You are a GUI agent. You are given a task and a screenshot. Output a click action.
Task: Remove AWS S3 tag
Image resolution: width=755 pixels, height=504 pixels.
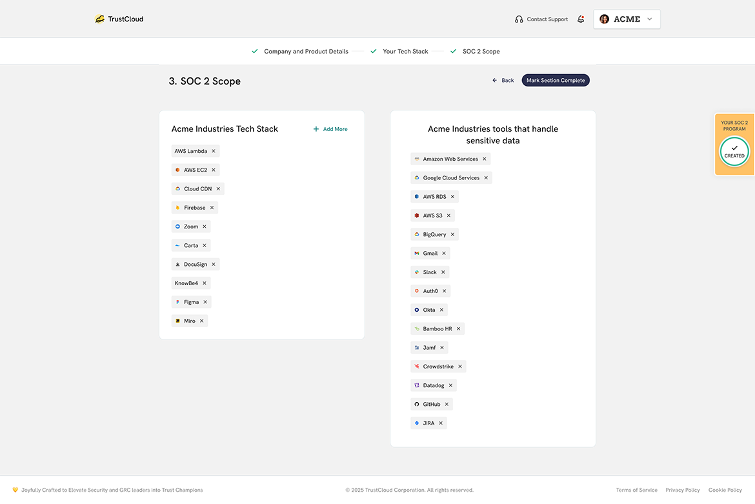click(448, 216)
